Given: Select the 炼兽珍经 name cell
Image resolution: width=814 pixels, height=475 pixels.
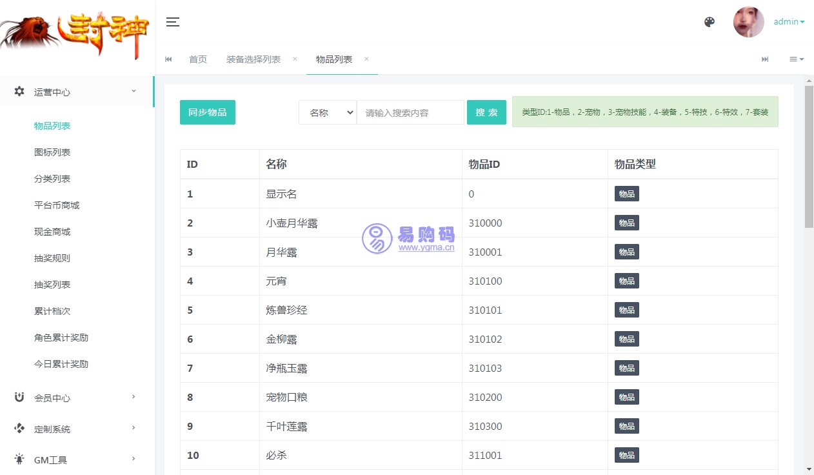Looking at the screenshot, I should (x=361, y=310).
